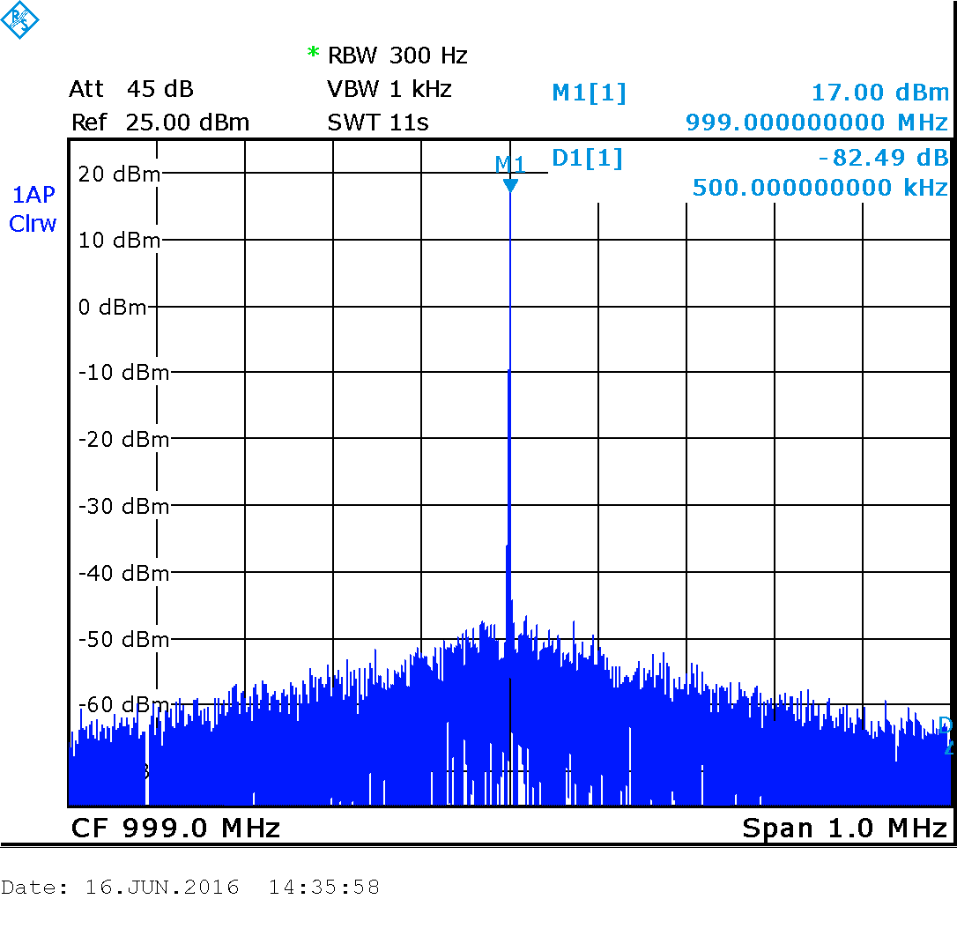The height and width of the screenshot is (929, 957).
Task: Click the M1 marker arrow on the peak
Action: (x=511, y=185)
